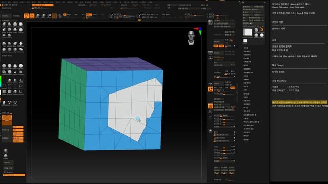This screenshot has width=328, height=184.
Task: Activate the orange Edit mode button
Action: (26, 16)
